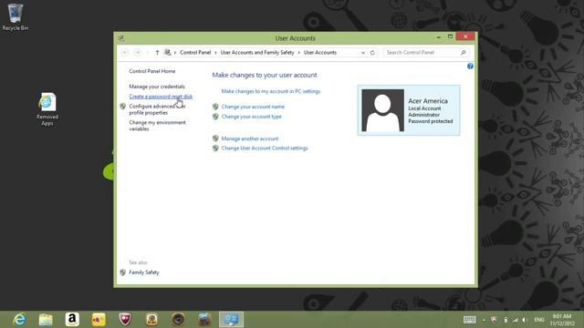Open Change my environment variables
This screenshot has height=328, width=584.
pos(157,126)
